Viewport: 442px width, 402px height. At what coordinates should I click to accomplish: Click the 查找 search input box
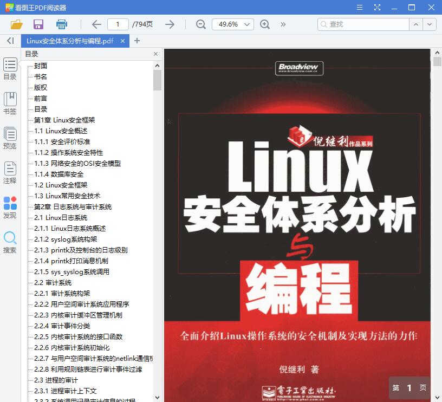coord(363,24)
